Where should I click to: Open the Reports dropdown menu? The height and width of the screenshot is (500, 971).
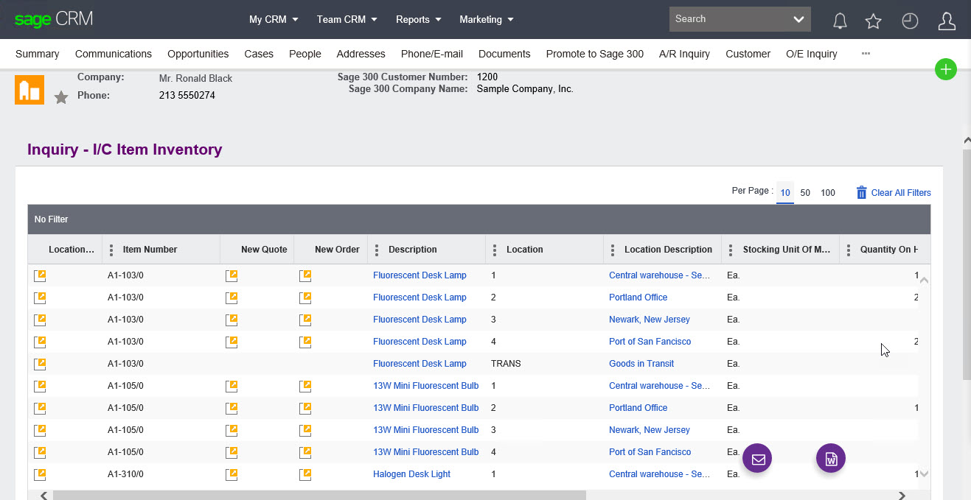(418, 20)
